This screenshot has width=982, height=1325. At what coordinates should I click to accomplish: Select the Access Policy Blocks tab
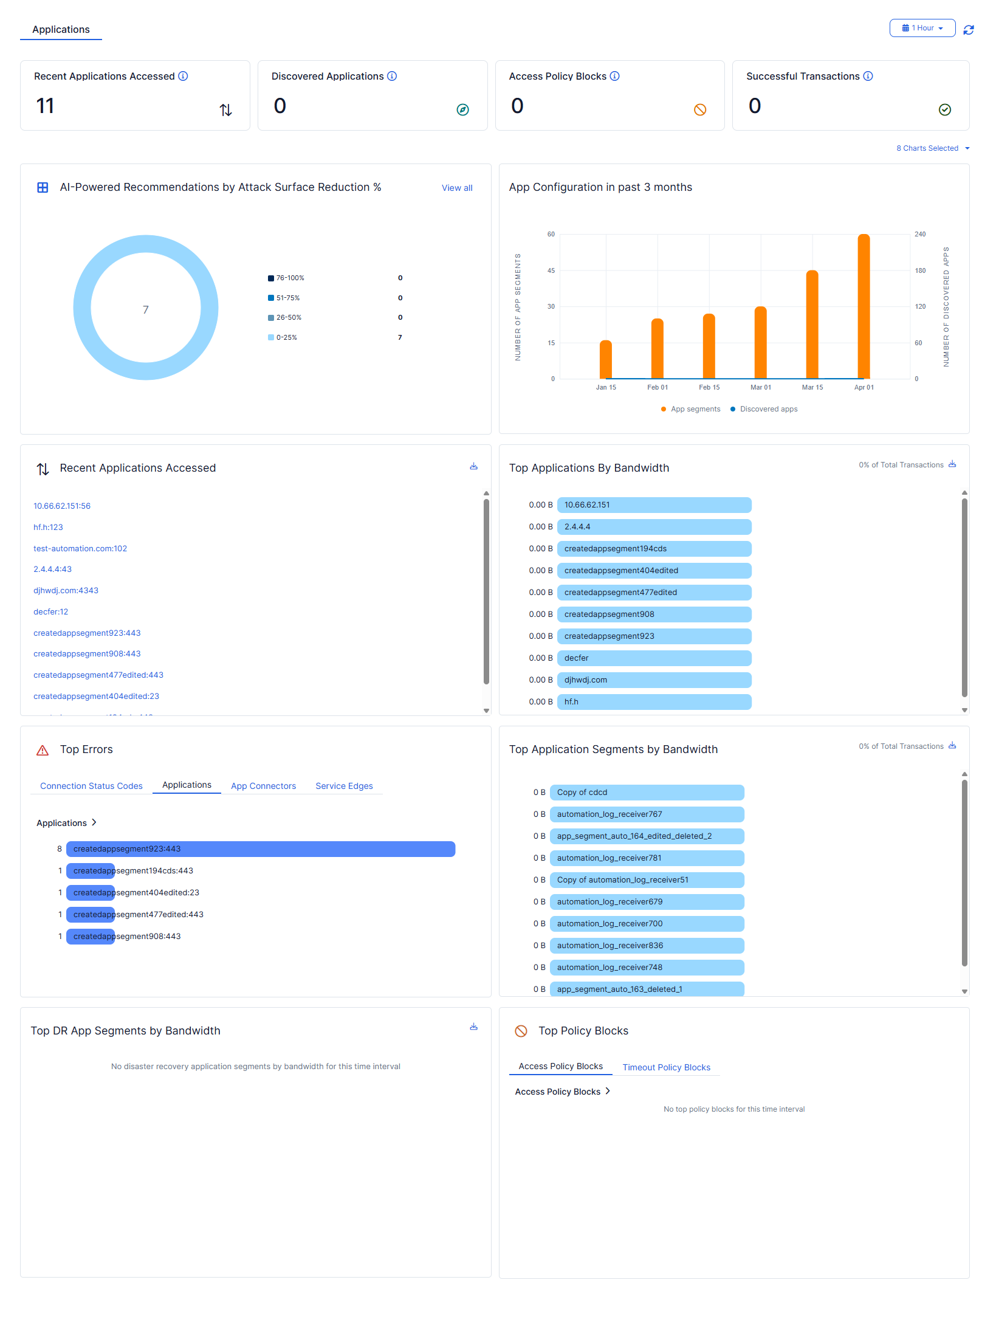[x=560, y=1067]
